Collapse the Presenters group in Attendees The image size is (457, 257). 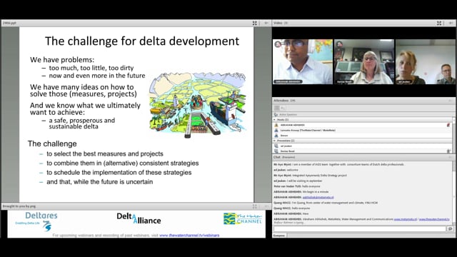click(274, 141)
